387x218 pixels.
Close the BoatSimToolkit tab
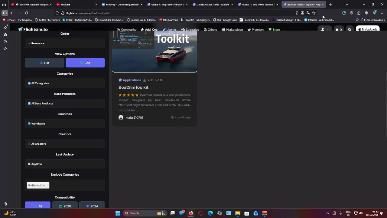(x=323, y=5)
